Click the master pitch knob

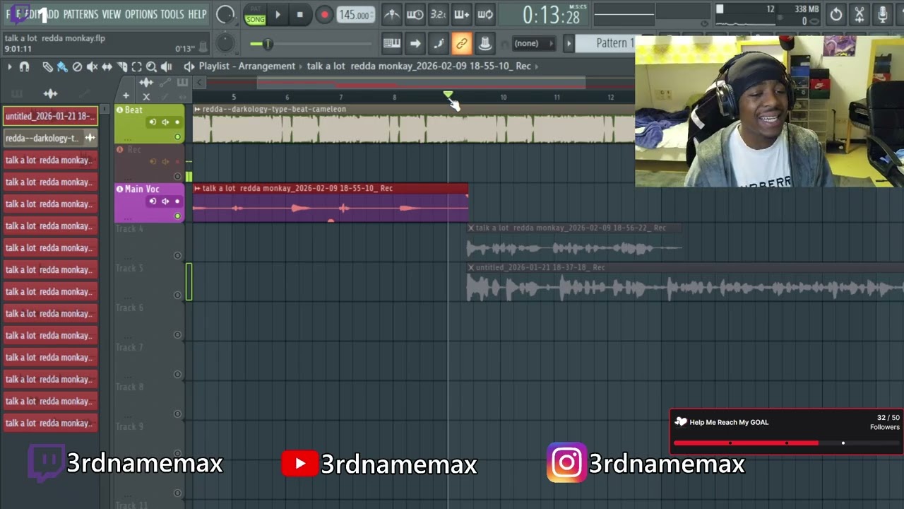click(x=225, y=44)
